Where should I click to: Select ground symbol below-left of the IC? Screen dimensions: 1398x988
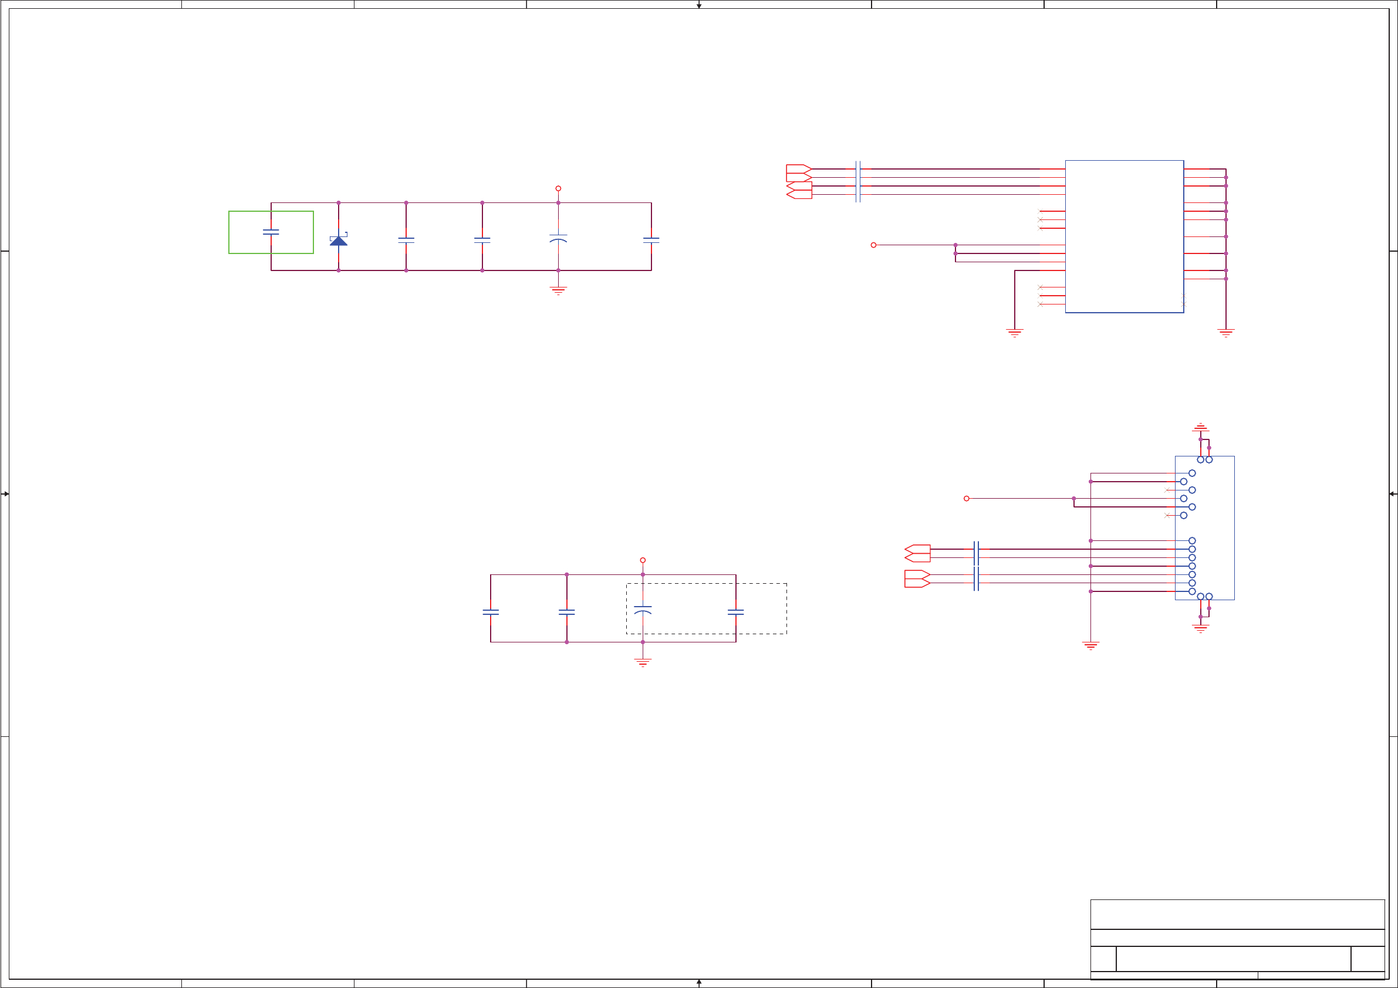(1014, 333)
